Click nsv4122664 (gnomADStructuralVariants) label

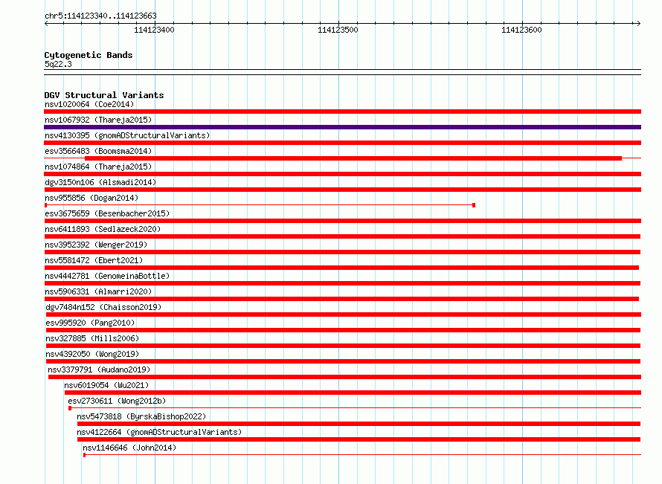pos(159,432)
